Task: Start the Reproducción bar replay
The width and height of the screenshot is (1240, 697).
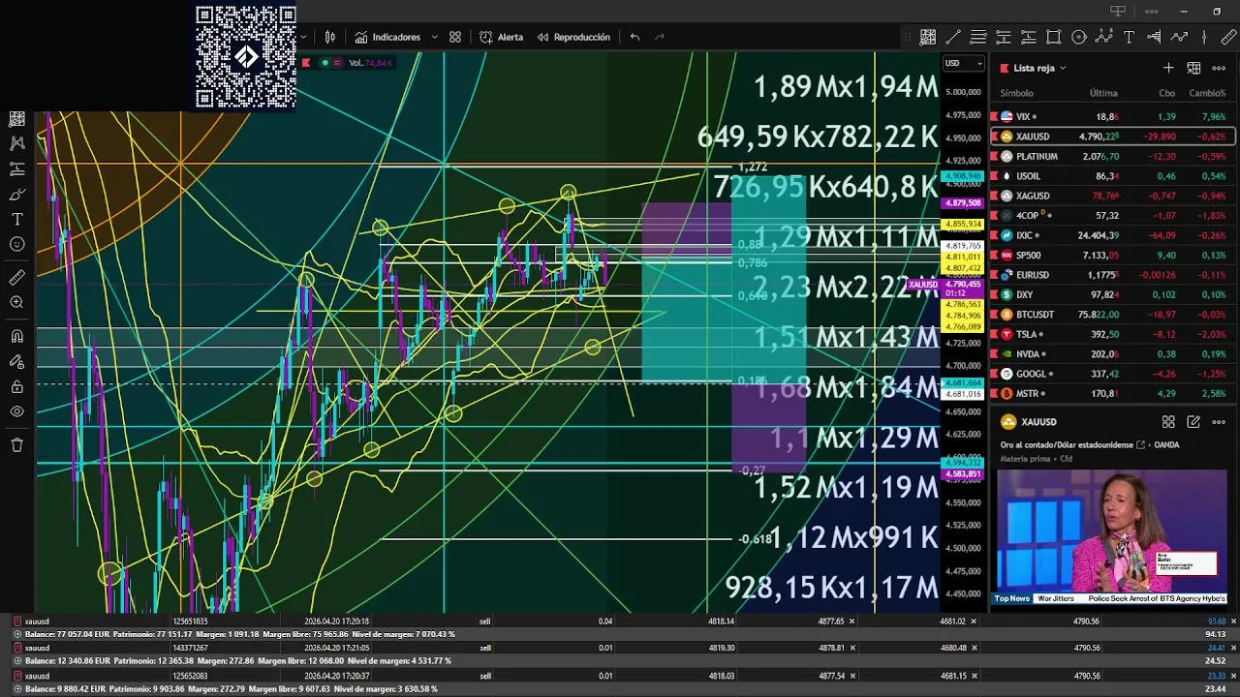Action: (573, 37)
